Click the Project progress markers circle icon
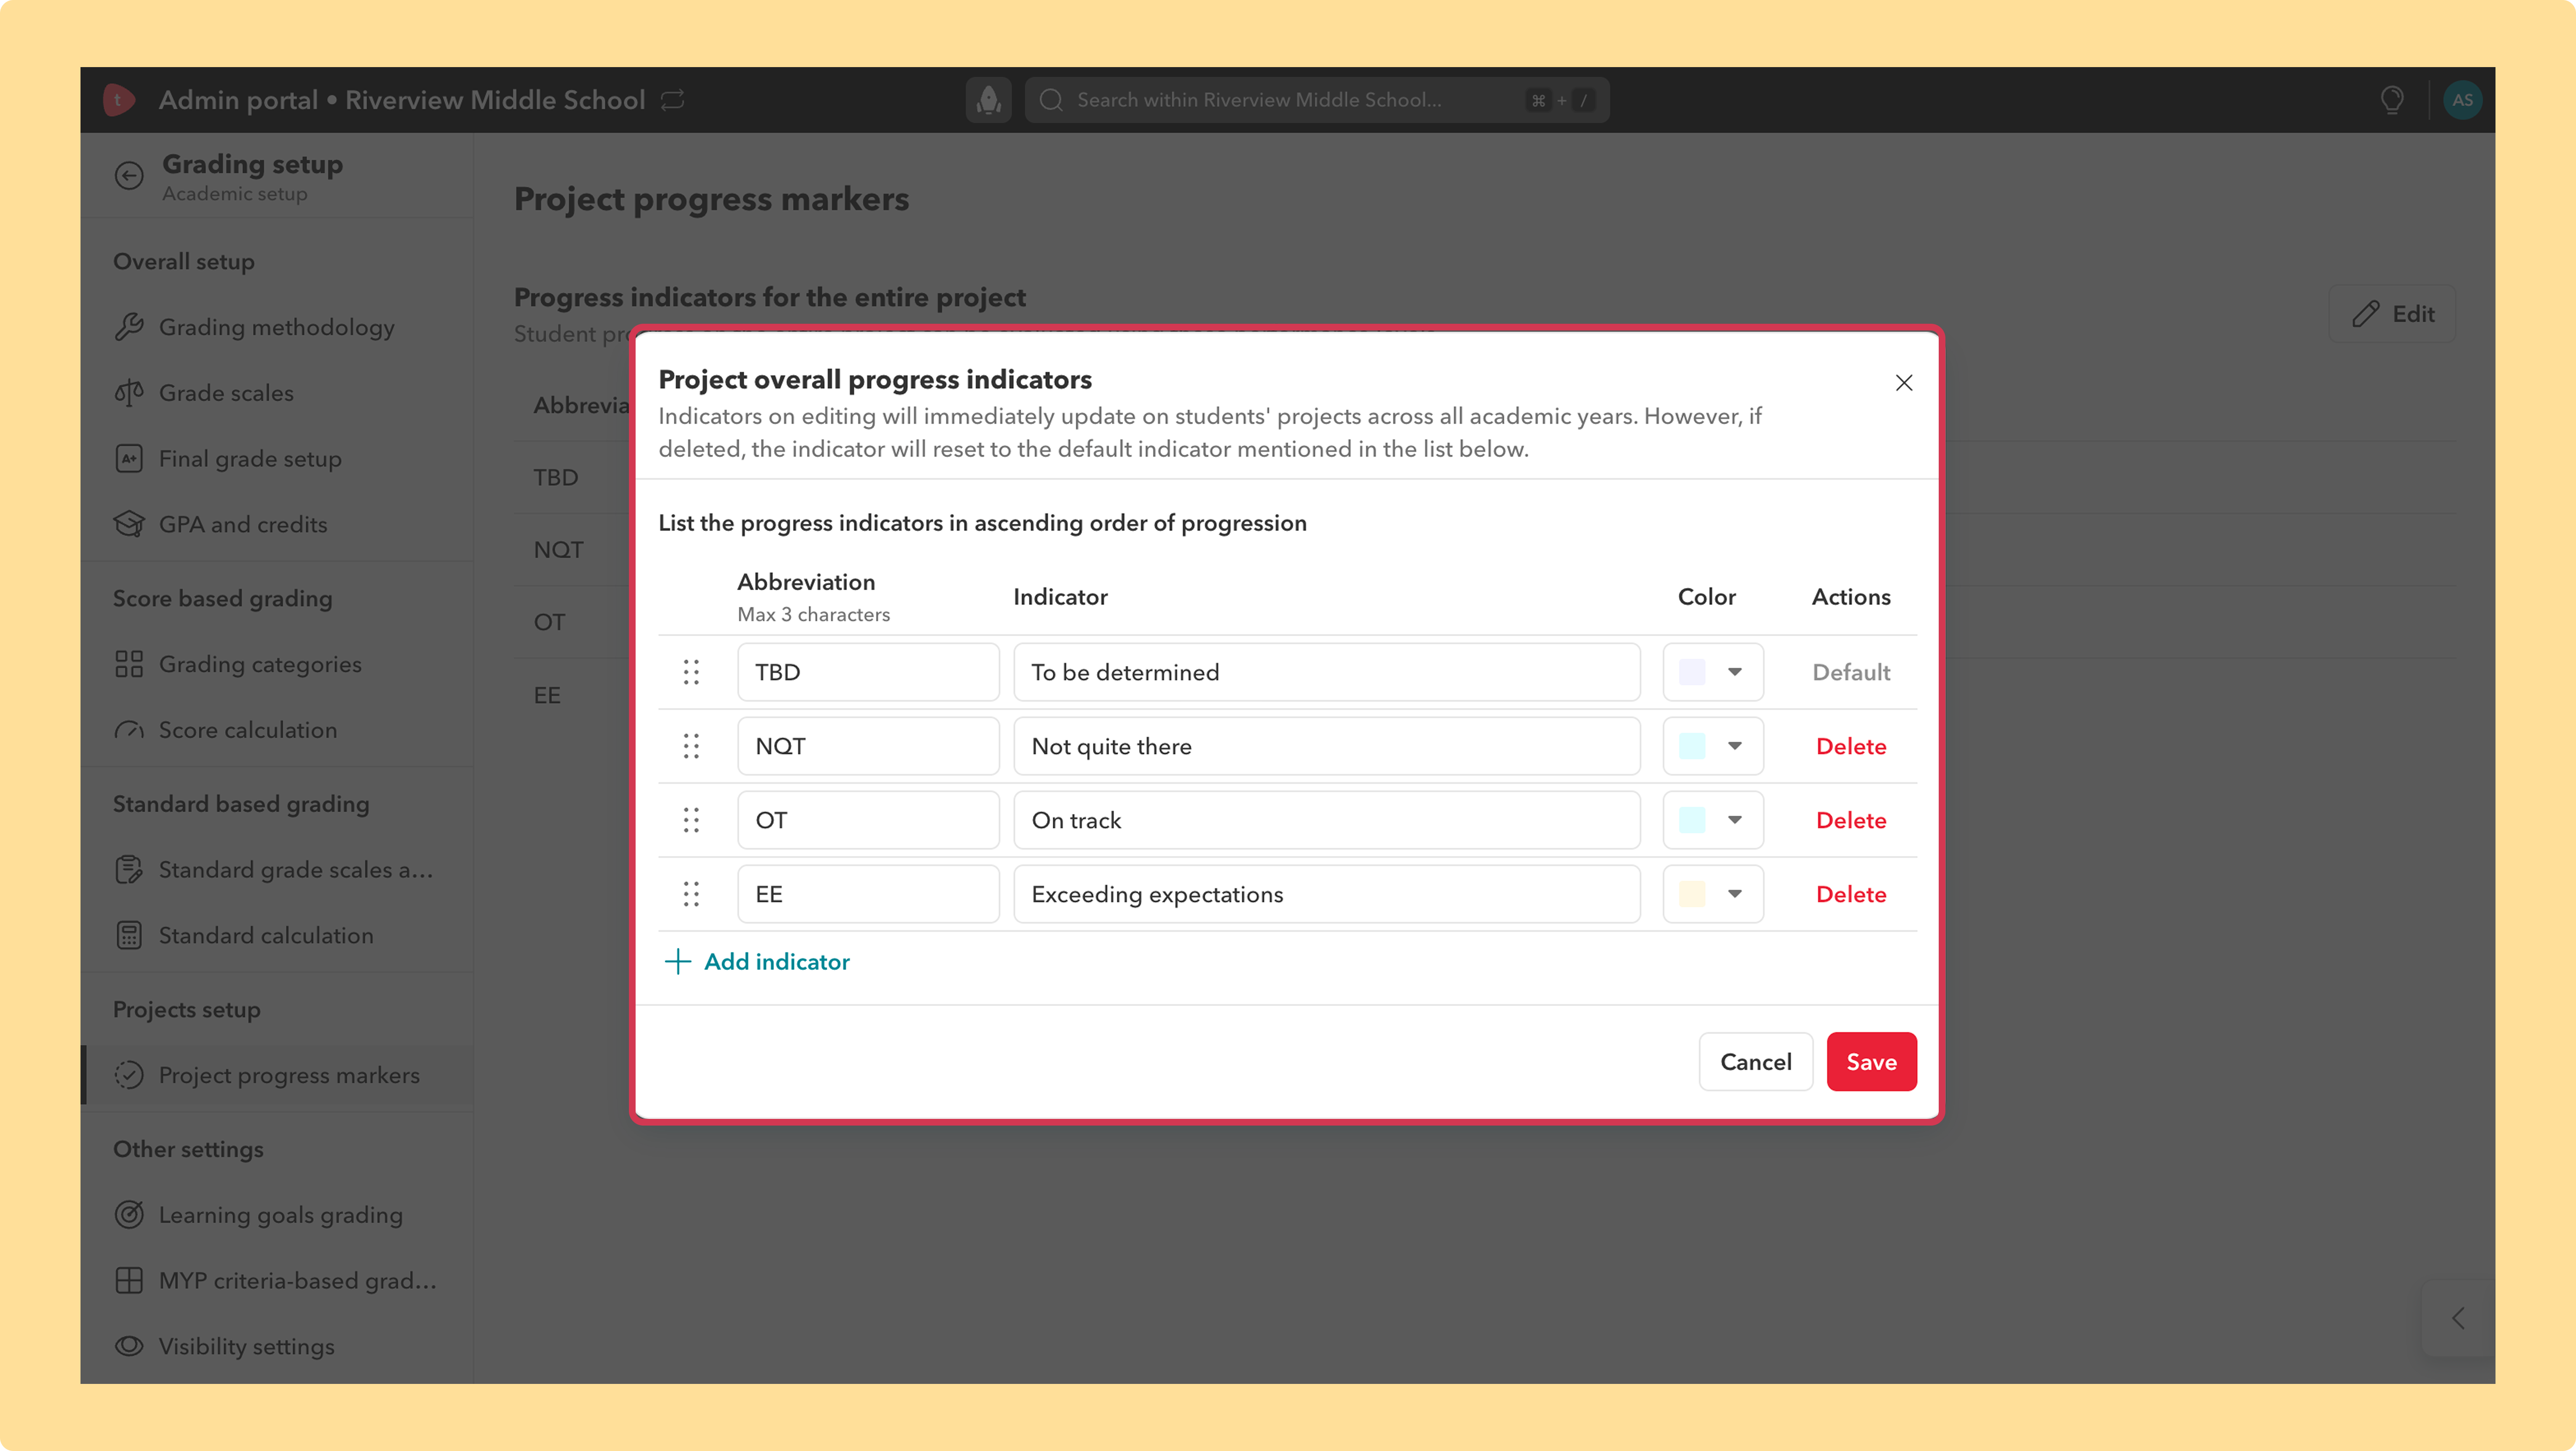This screenshot has width=2576, height=1451. pos(129,1075)
